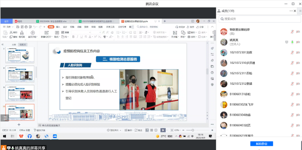Viewport: 302px width, 150px height.
Task: Insert a text box with 文本框 icon
Action: (174, 33)
